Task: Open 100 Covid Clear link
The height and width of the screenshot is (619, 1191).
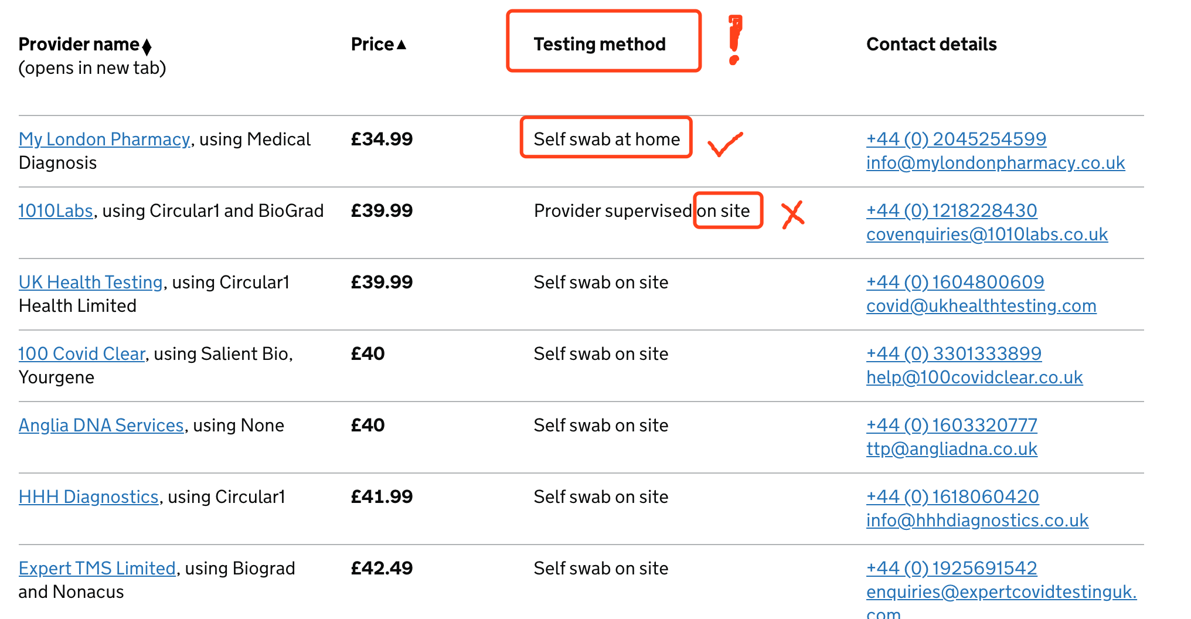Action: (81, 354)
